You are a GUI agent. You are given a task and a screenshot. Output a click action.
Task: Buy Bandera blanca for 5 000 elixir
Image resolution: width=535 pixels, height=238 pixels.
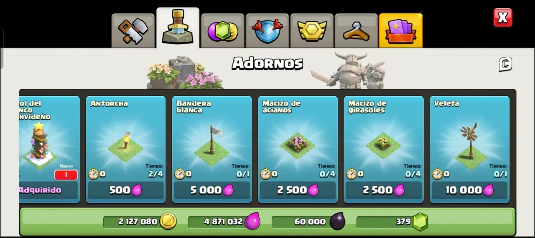coord(212,190)
